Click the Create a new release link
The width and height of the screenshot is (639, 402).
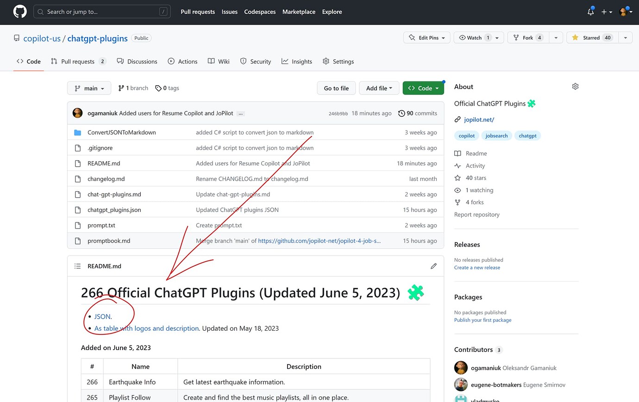coord(477,267)
